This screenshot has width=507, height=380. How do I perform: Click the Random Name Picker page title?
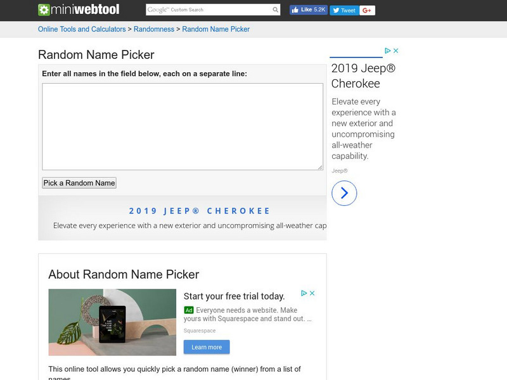click(96, 54)
